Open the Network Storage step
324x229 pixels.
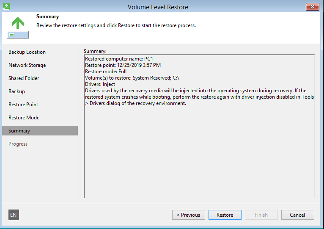(27, 65)
